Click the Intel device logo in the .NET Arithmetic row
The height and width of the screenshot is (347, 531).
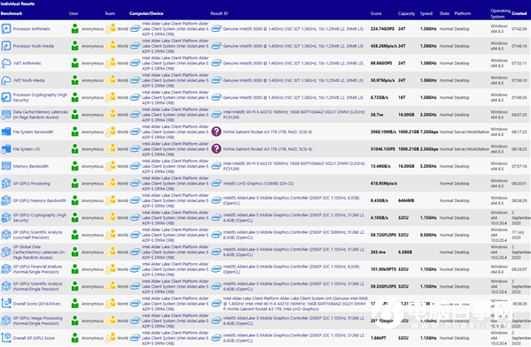click(135, 64)
